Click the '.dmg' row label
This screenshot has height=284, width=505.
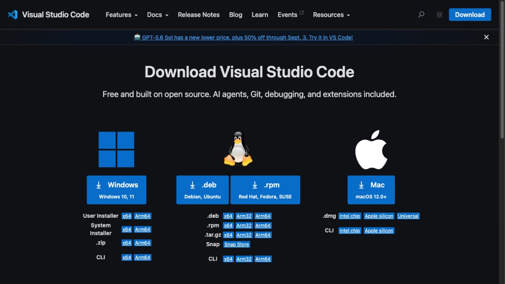[329, 216]
